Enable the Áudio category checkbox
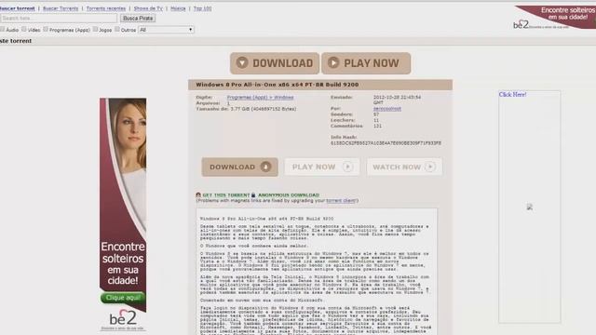Viewport: 596px width, 335px height. click(2, 29)
